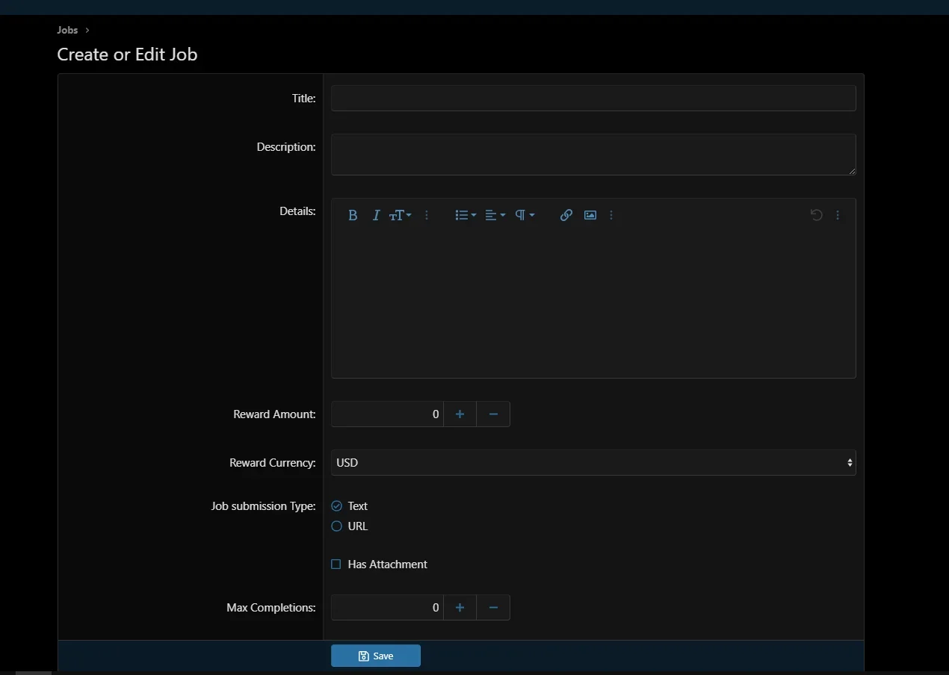This screenshot has height=675, width=949.
Task: Expand the list options dropdown
Action: tap(466, 215)
